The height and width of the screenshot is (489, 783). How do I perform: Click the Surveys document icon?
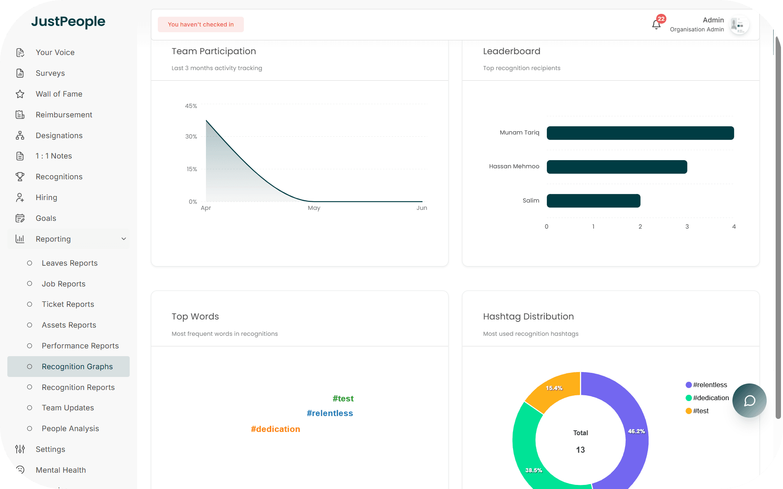coord(20,73)
